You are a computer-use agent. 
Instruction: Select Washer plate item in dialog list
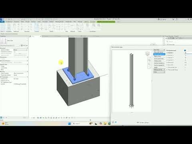[x=158, y=61]
